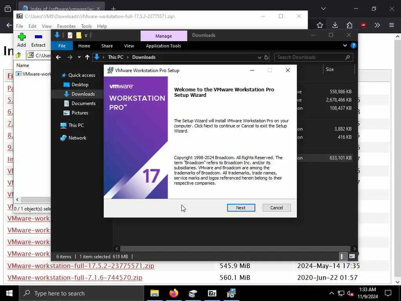Go back in Firefox
Viewport: 401px width, 301px height.
9,25
